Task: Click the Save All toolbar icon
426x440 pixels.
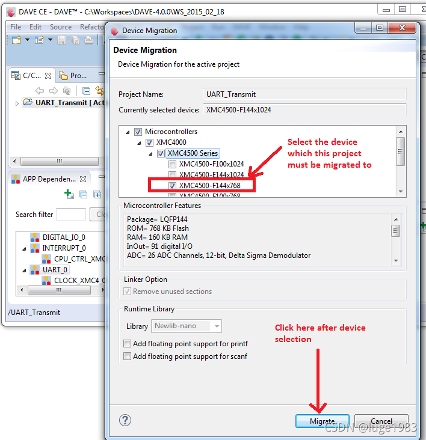Action: pyautogui.click(x=75, y=40)
